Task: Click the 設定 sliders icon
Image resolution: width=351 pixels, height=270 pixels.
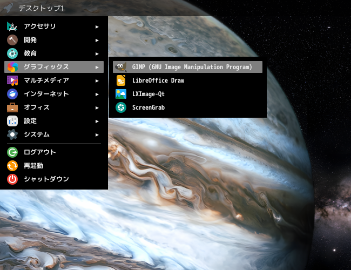Action: pyautogui.click(x=12, y=121)
